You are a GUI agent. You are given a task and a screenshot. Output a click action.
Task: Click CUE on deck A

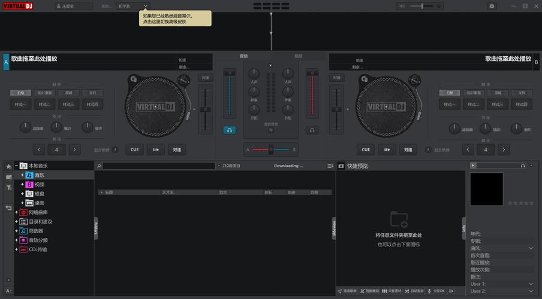[134, 149]
